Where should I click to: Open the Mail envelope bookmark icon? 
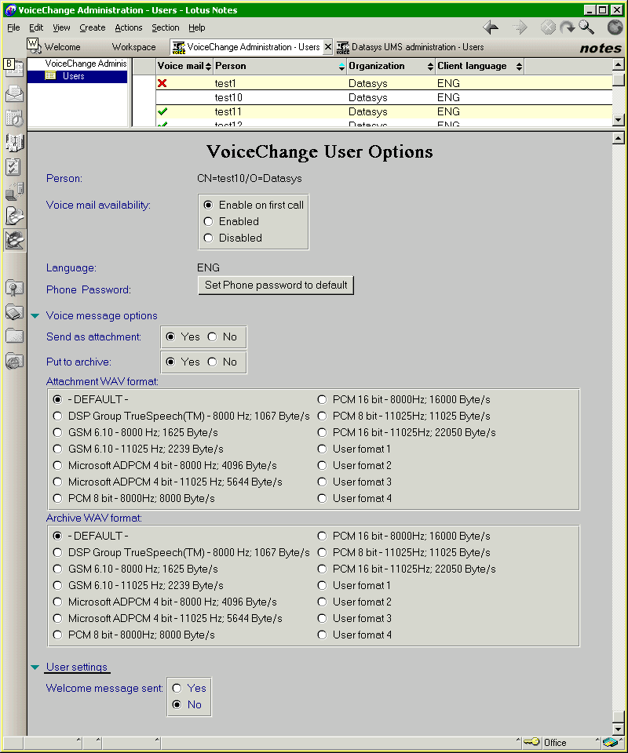pyautogui.click(x=14, y=93)
